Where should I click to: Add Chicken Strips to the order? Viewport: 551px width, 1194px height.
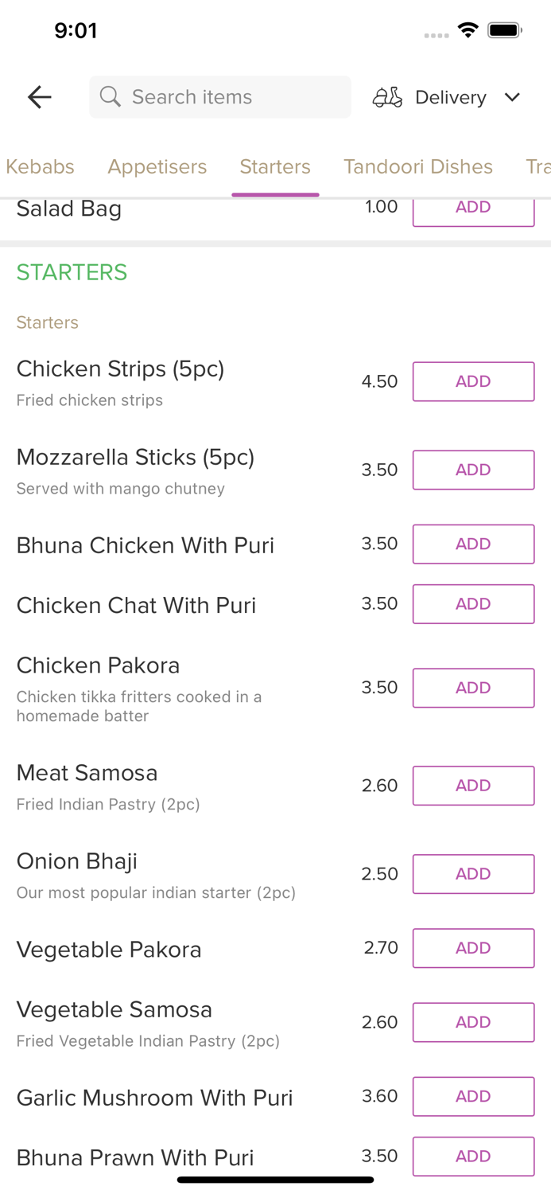pos(473,381)
